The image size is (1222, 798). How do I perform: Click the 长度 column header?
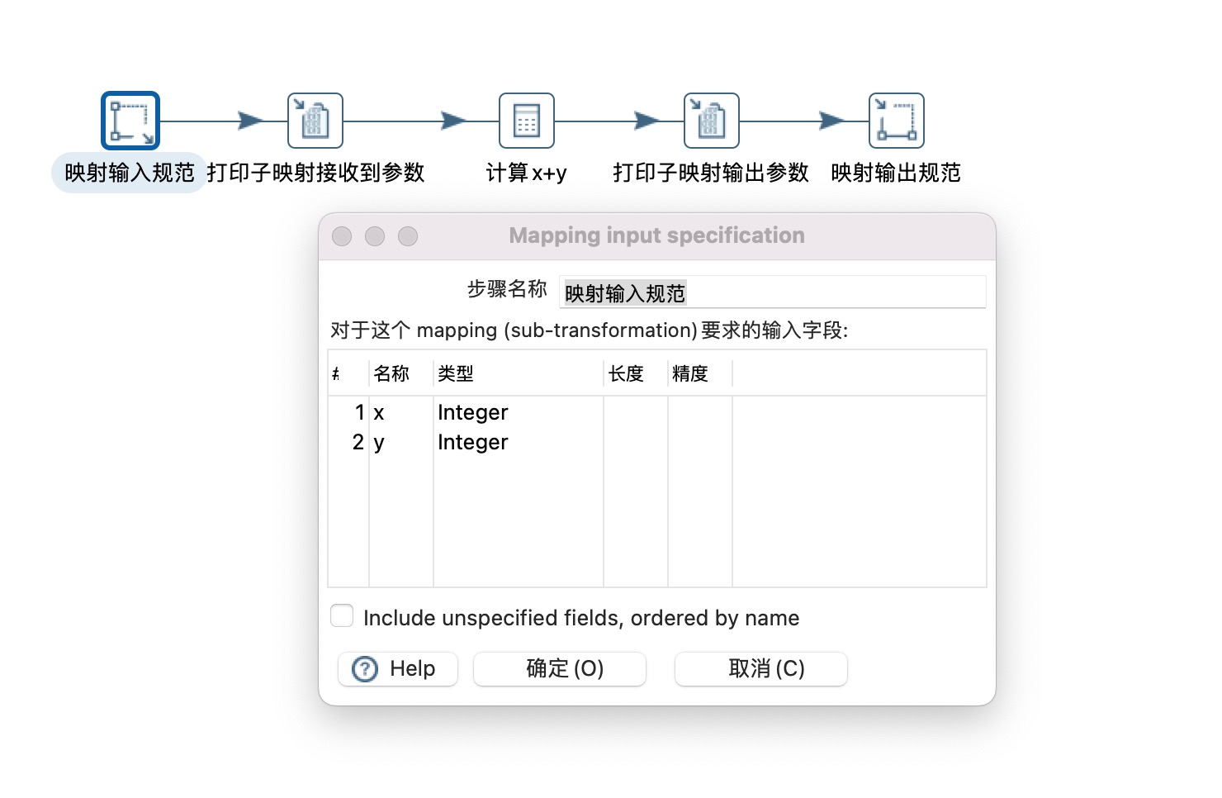coord(626,373)
